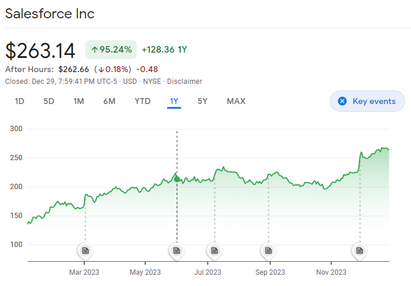
Task: Choose the 5Y range tab
Action: pyautogui.click(x=203, y=101)
